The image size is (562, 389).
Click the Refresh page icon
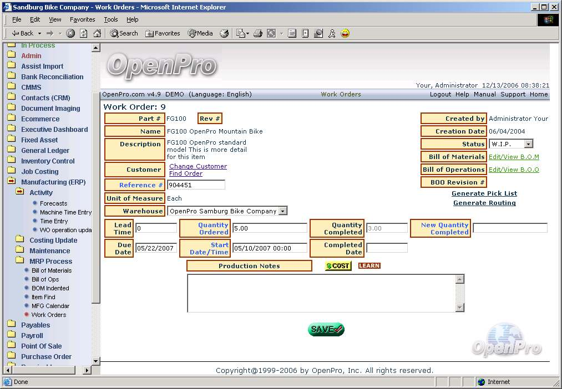point(84,33)
